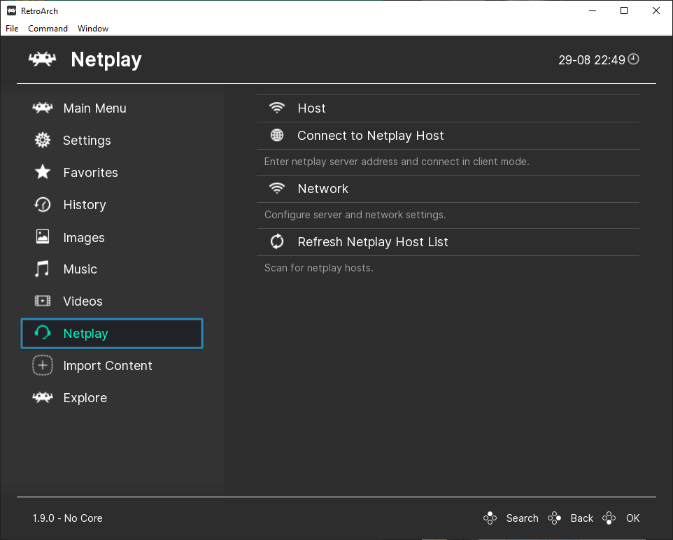Viewport: 673px width, 540px height.
Task: Click the Import Content plus icon
Action: click(43, 366)
